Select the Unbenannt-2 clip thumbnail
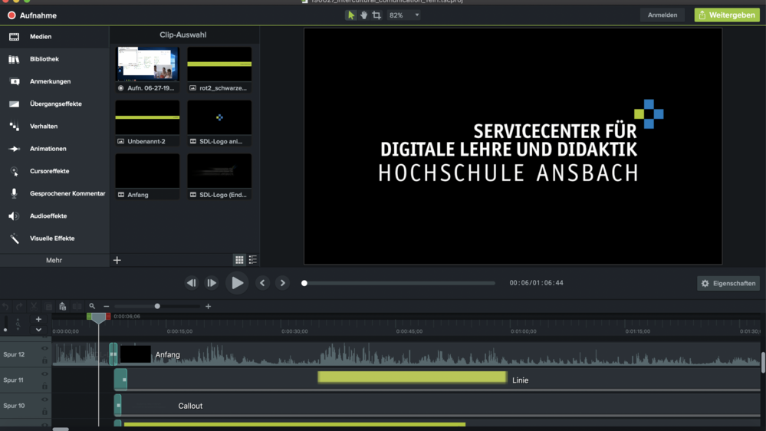 [x=147, y=123]
